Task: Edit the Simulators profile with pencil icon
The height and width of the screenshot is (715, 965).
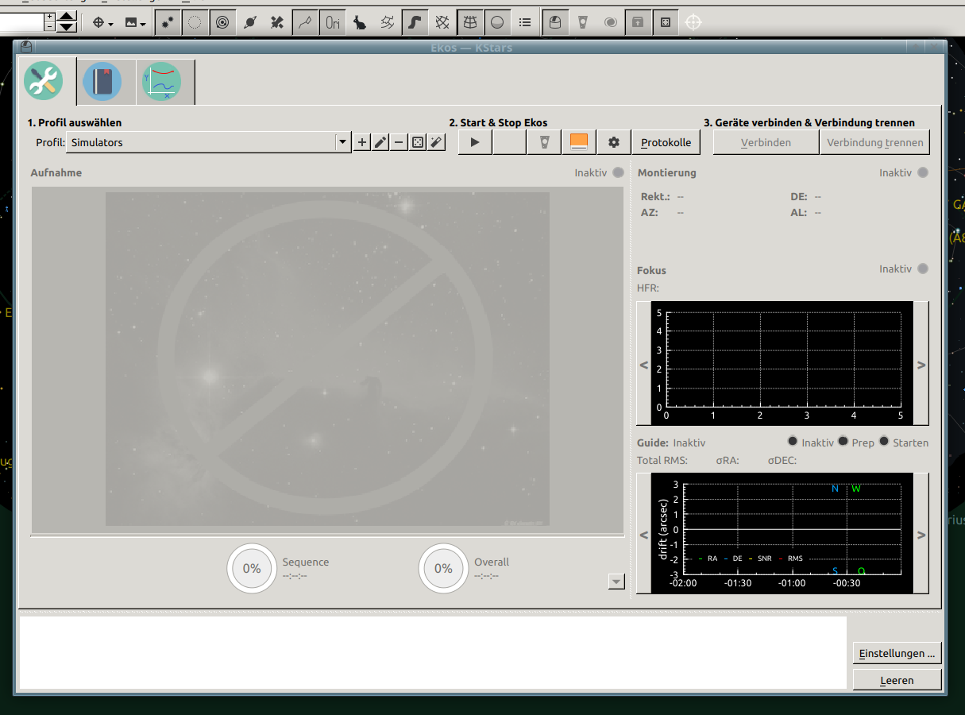Action: pos(380,142)
